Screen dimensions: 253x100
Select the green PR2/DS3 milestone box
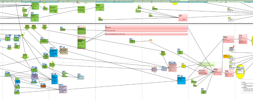(81, 9)
